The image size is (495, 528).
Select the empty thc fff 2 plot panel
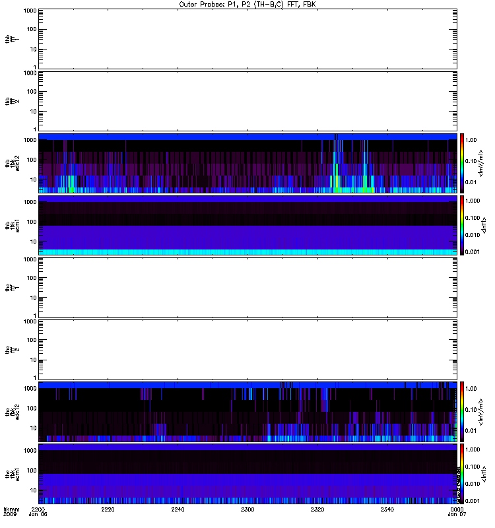click(x=247, y=350)
